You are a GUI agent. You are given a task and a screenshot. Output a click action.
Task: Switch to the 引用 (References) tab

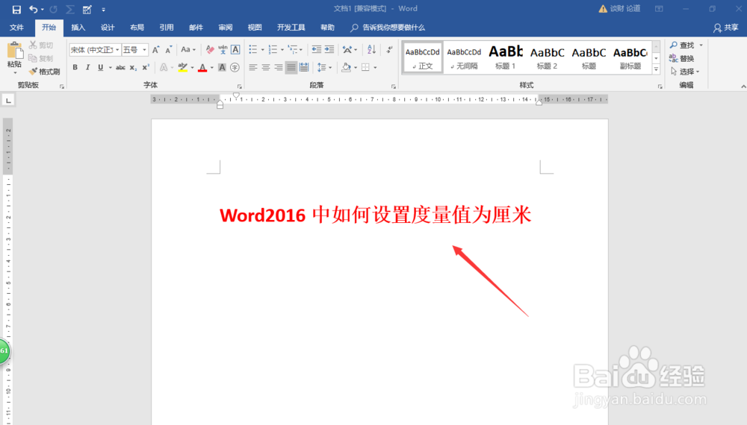tap(167, 28)
